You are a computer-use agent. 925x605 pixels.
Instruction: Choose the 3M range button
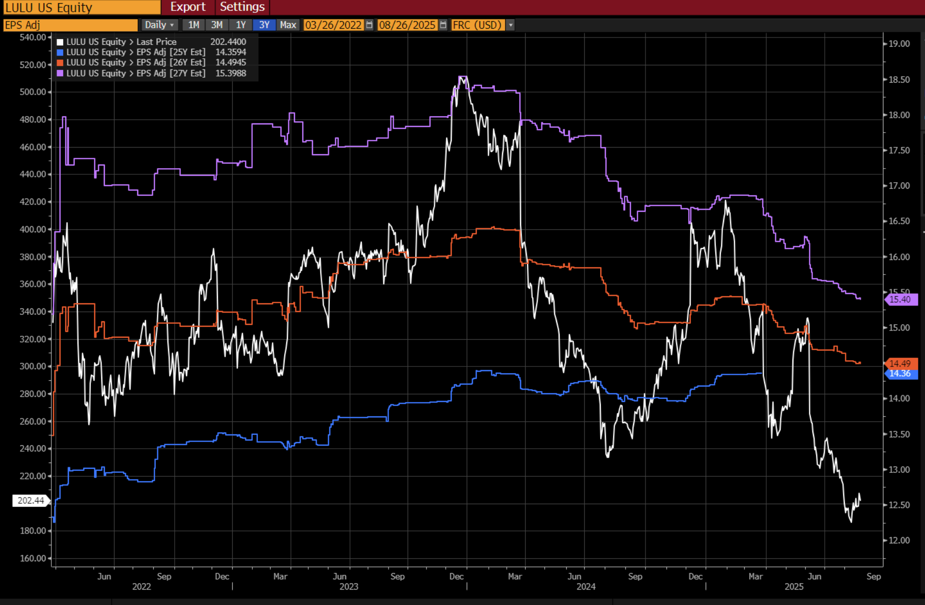[x=217, y=25]
